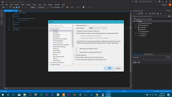172x97 pixels.
Task: Click the items shown in Window menu field
Action: 77,48
